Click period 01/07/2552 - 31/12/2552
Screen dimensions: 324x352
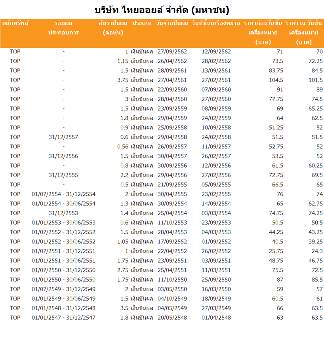[x=63, y=232]
